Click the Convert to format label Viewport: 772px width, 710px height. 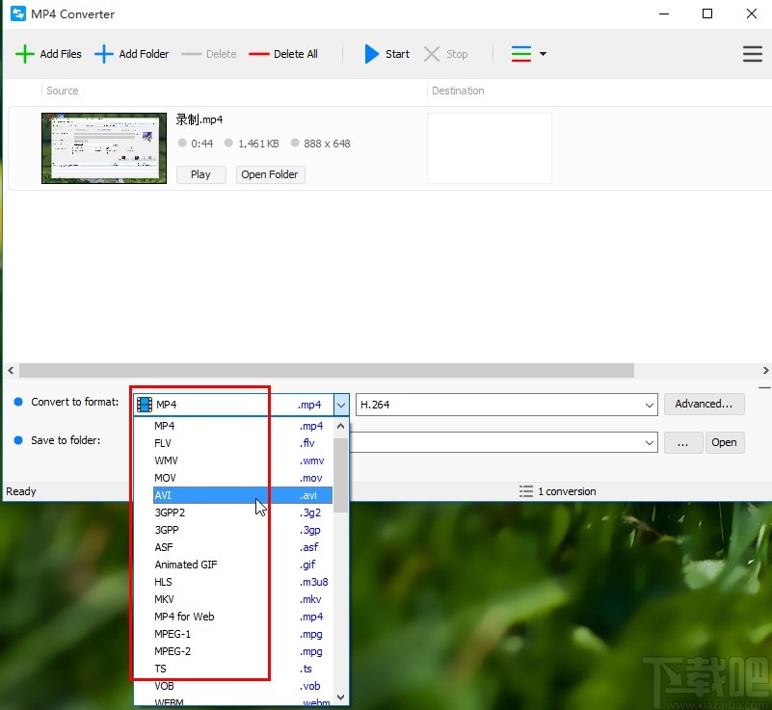click(x=75, y=402)
